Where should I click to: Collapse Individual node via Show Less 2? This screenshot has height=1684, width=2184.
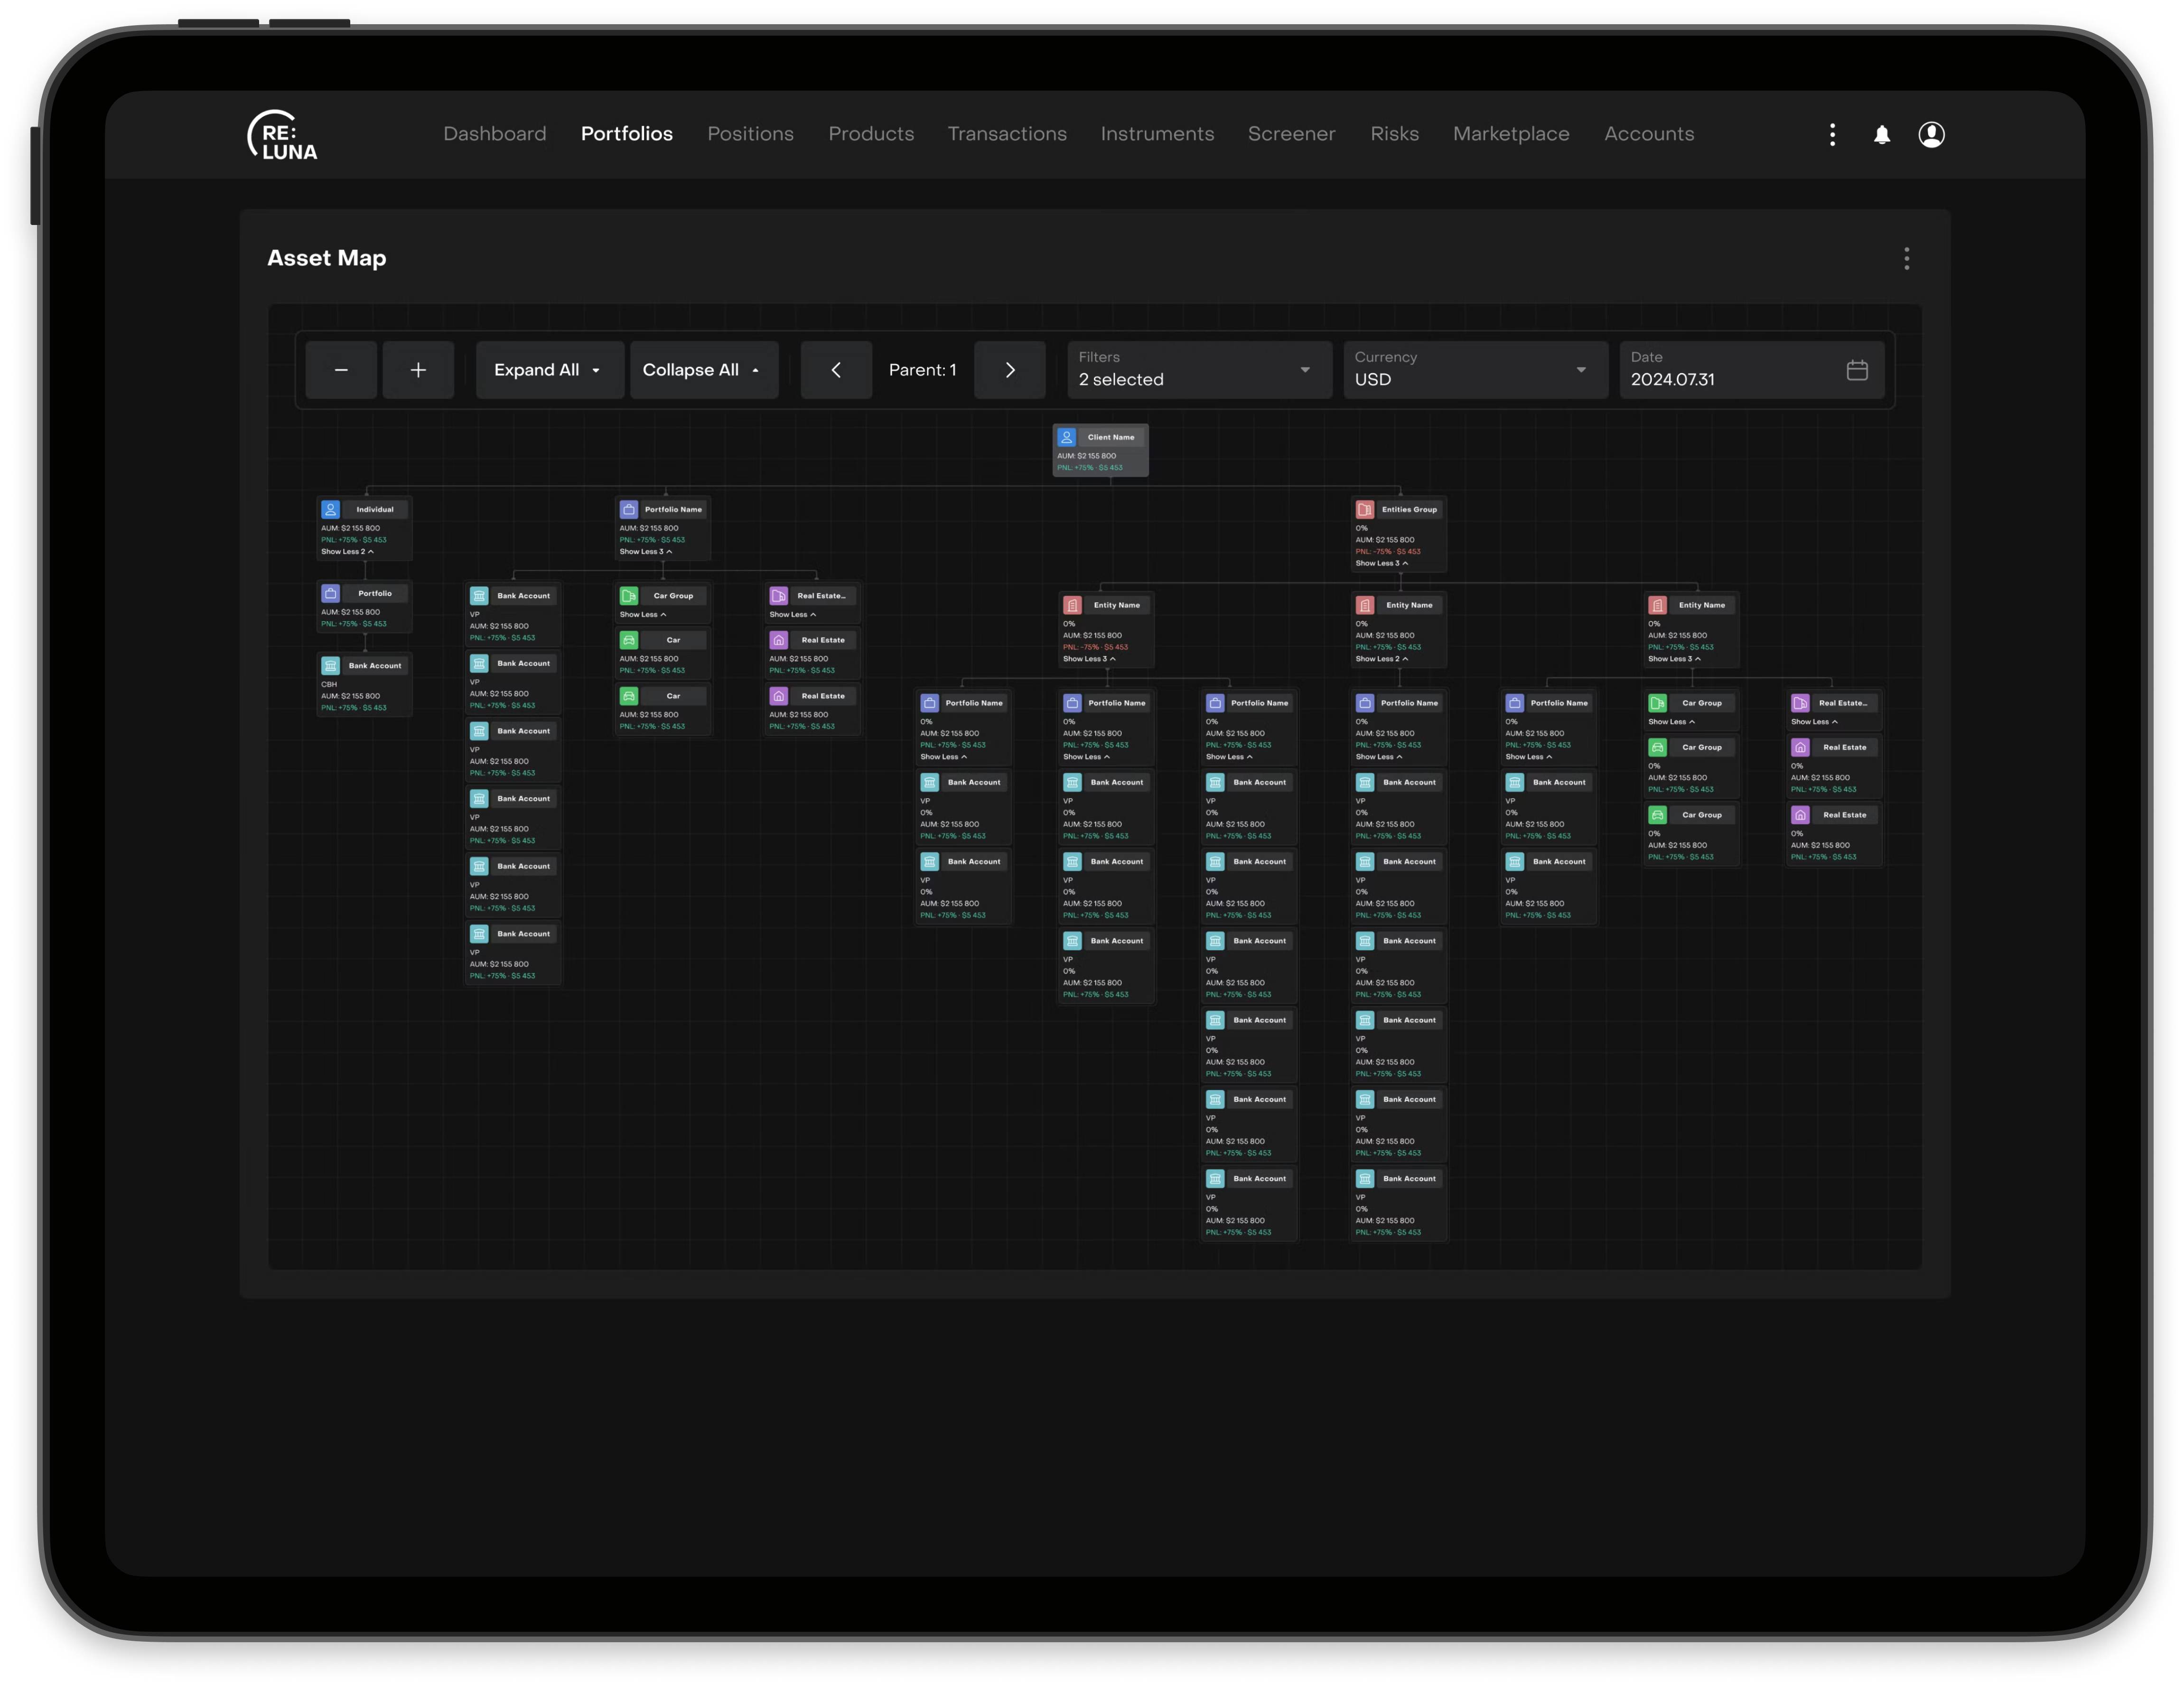coord(347,552)
